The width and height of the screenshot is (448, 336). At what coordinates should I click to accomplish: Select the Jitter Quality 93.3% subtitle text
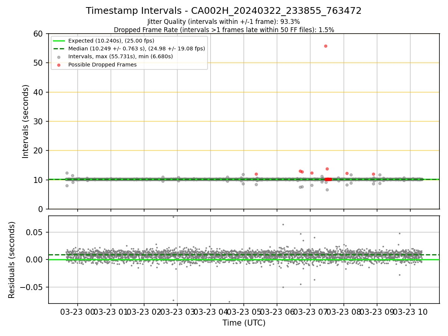224,22
